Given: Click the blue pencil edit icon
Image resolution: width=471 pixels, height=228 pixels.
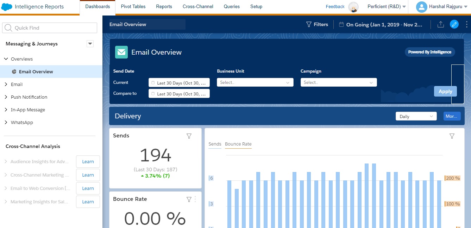Looking at the screenshot, I should point(454,24).
